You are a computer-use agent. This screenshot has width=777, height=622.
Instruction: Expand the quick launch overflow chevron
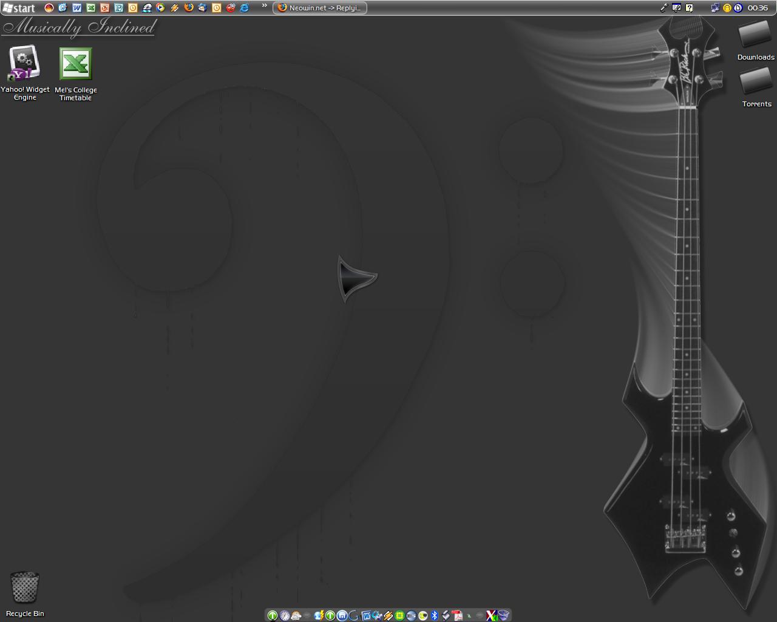[265, 6]
